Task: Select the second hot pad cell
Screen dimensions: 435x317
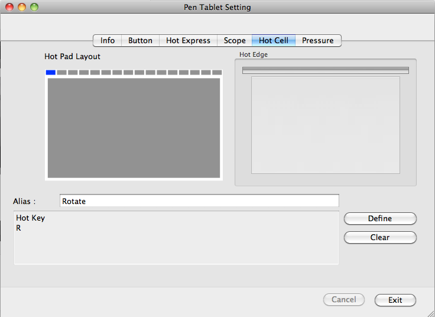Action: (x=62, y=73)
